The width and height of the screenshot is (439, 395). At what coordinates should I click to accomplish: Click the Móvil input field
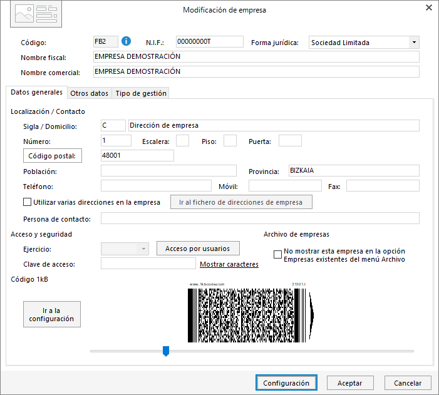pyautogui.click(x=285, y=185)
